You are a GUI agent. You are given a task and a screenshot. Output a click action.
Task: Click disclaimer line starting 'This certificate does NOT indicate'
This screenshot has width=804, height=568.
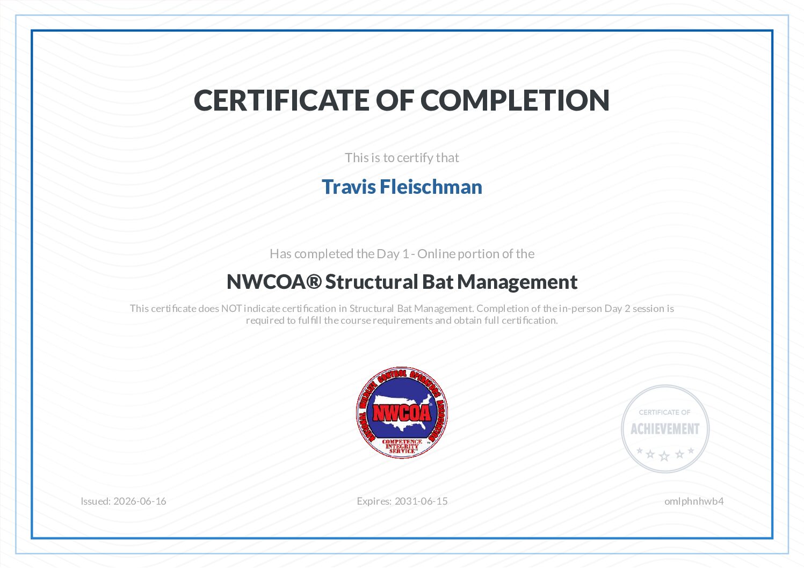[402, 309]
